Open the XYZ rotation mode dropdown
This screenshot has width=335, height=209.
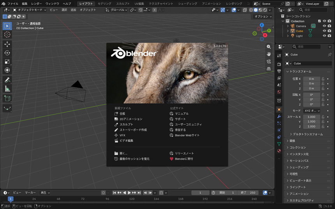(312, 111)
